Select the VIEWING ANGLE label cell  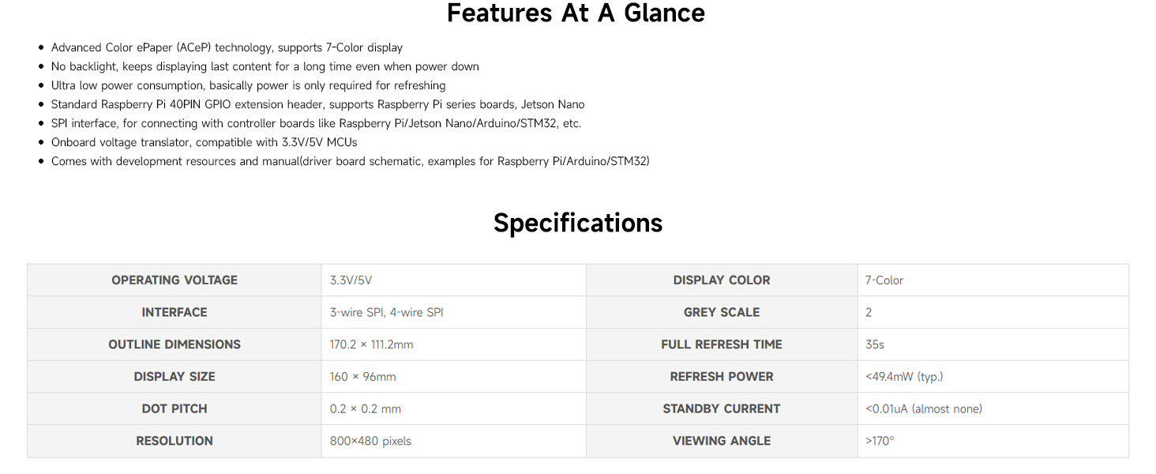(721, 441)
